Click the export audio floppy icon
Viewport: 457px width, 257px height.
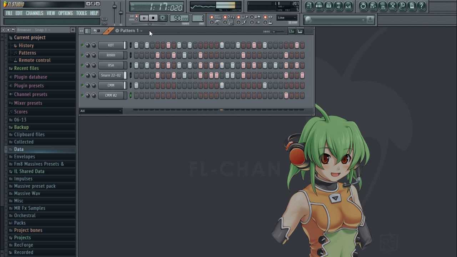point(383,6)
